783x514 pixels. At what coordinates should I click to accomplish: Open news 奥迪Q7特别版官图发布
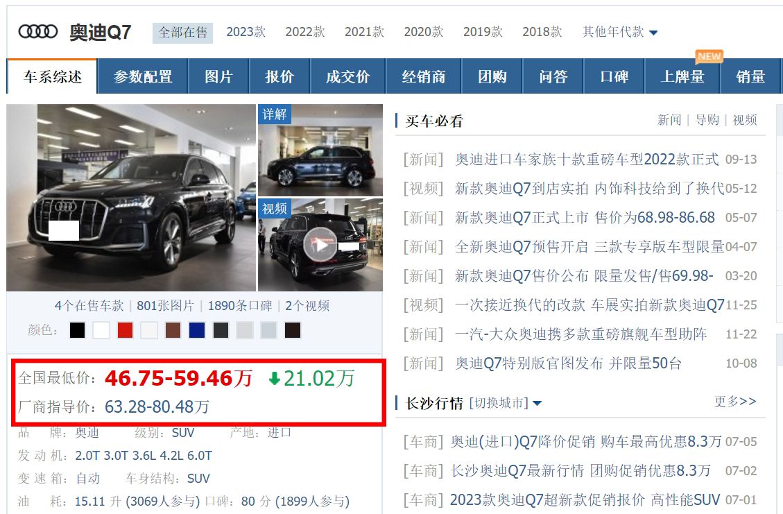[568, 363]
